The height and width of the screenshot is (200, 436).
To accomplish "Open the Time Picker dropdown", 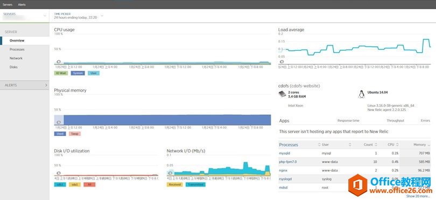I will coord(102,16).
